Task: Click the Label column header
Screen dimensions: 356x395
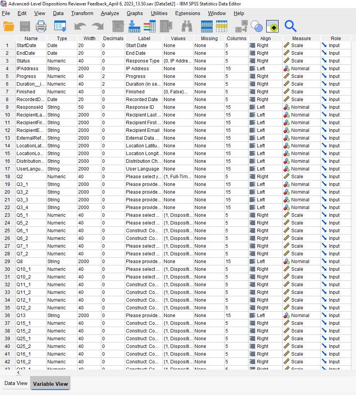Action: point(144,38)
